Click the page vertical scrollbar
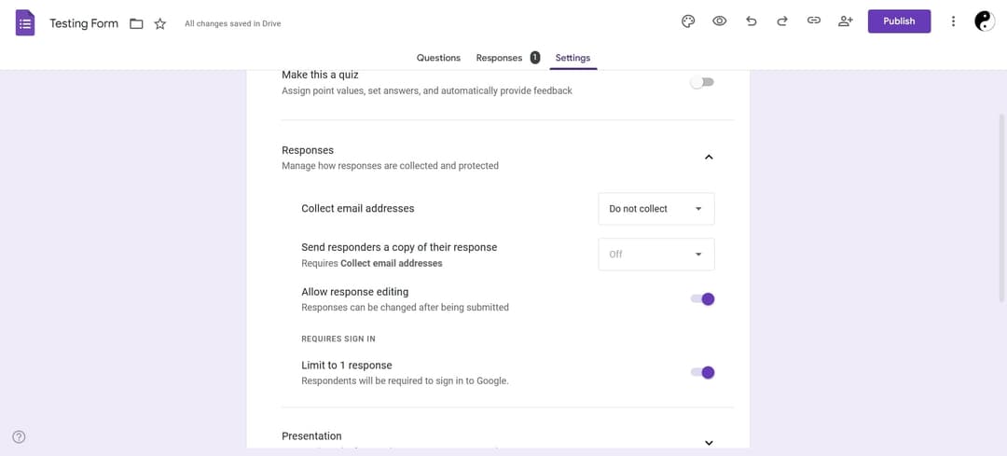1007x456 pixels. (x=1002, y=209)
